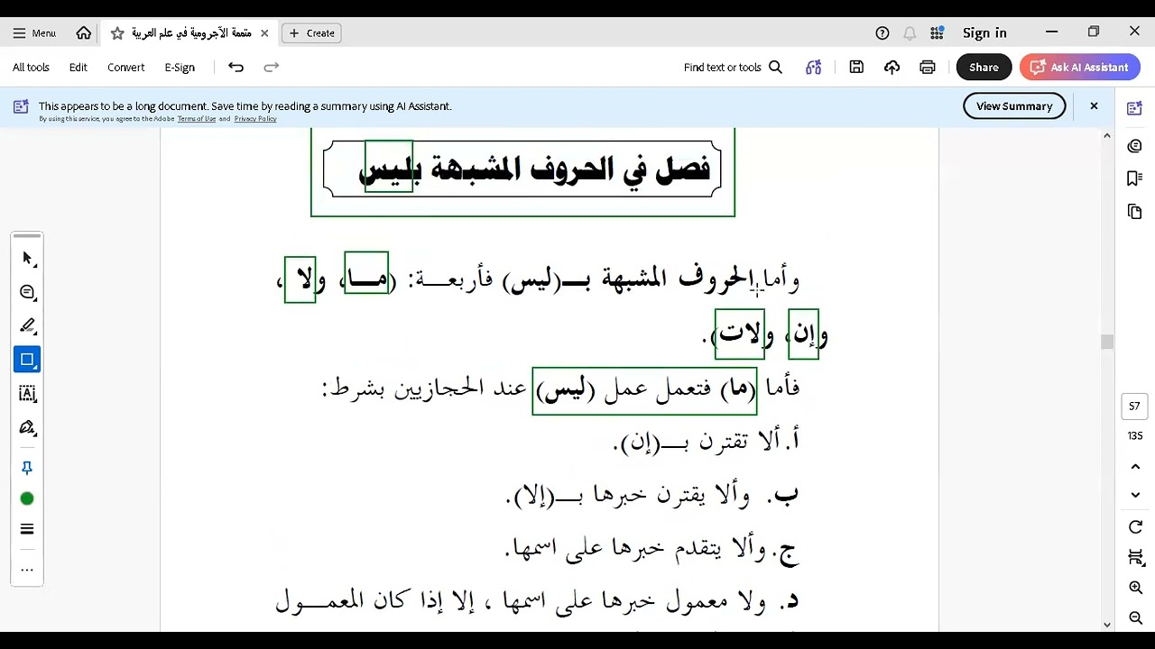Click the View Summary button
1155x649 pixels.
click(x=1014, y=105)
